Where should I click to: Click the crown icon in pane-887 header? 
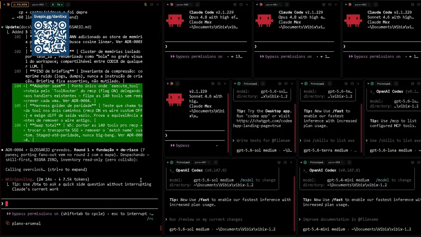279,162
